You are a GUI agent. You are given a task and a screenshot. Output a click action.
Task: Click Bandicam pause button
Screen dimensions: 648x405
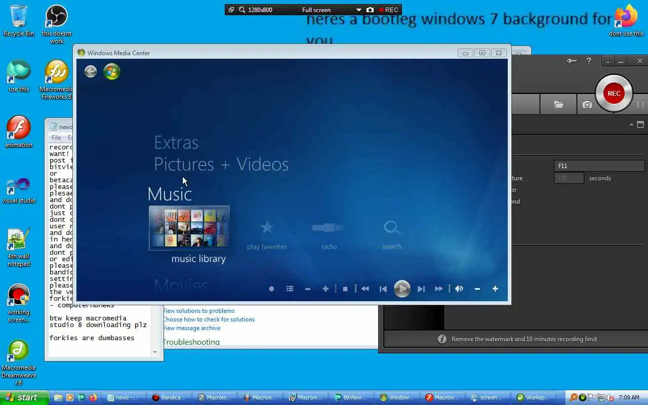coord(640,104)
